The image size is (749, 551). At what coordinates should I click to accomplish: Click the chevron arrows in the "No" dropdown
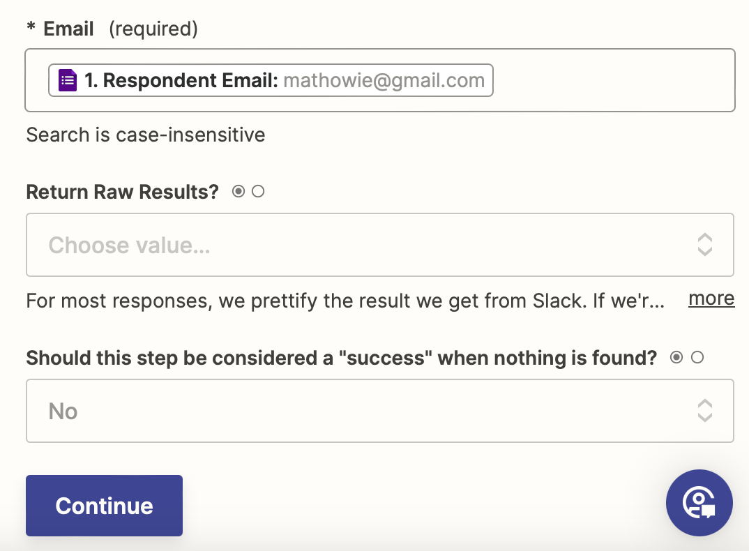704,411
